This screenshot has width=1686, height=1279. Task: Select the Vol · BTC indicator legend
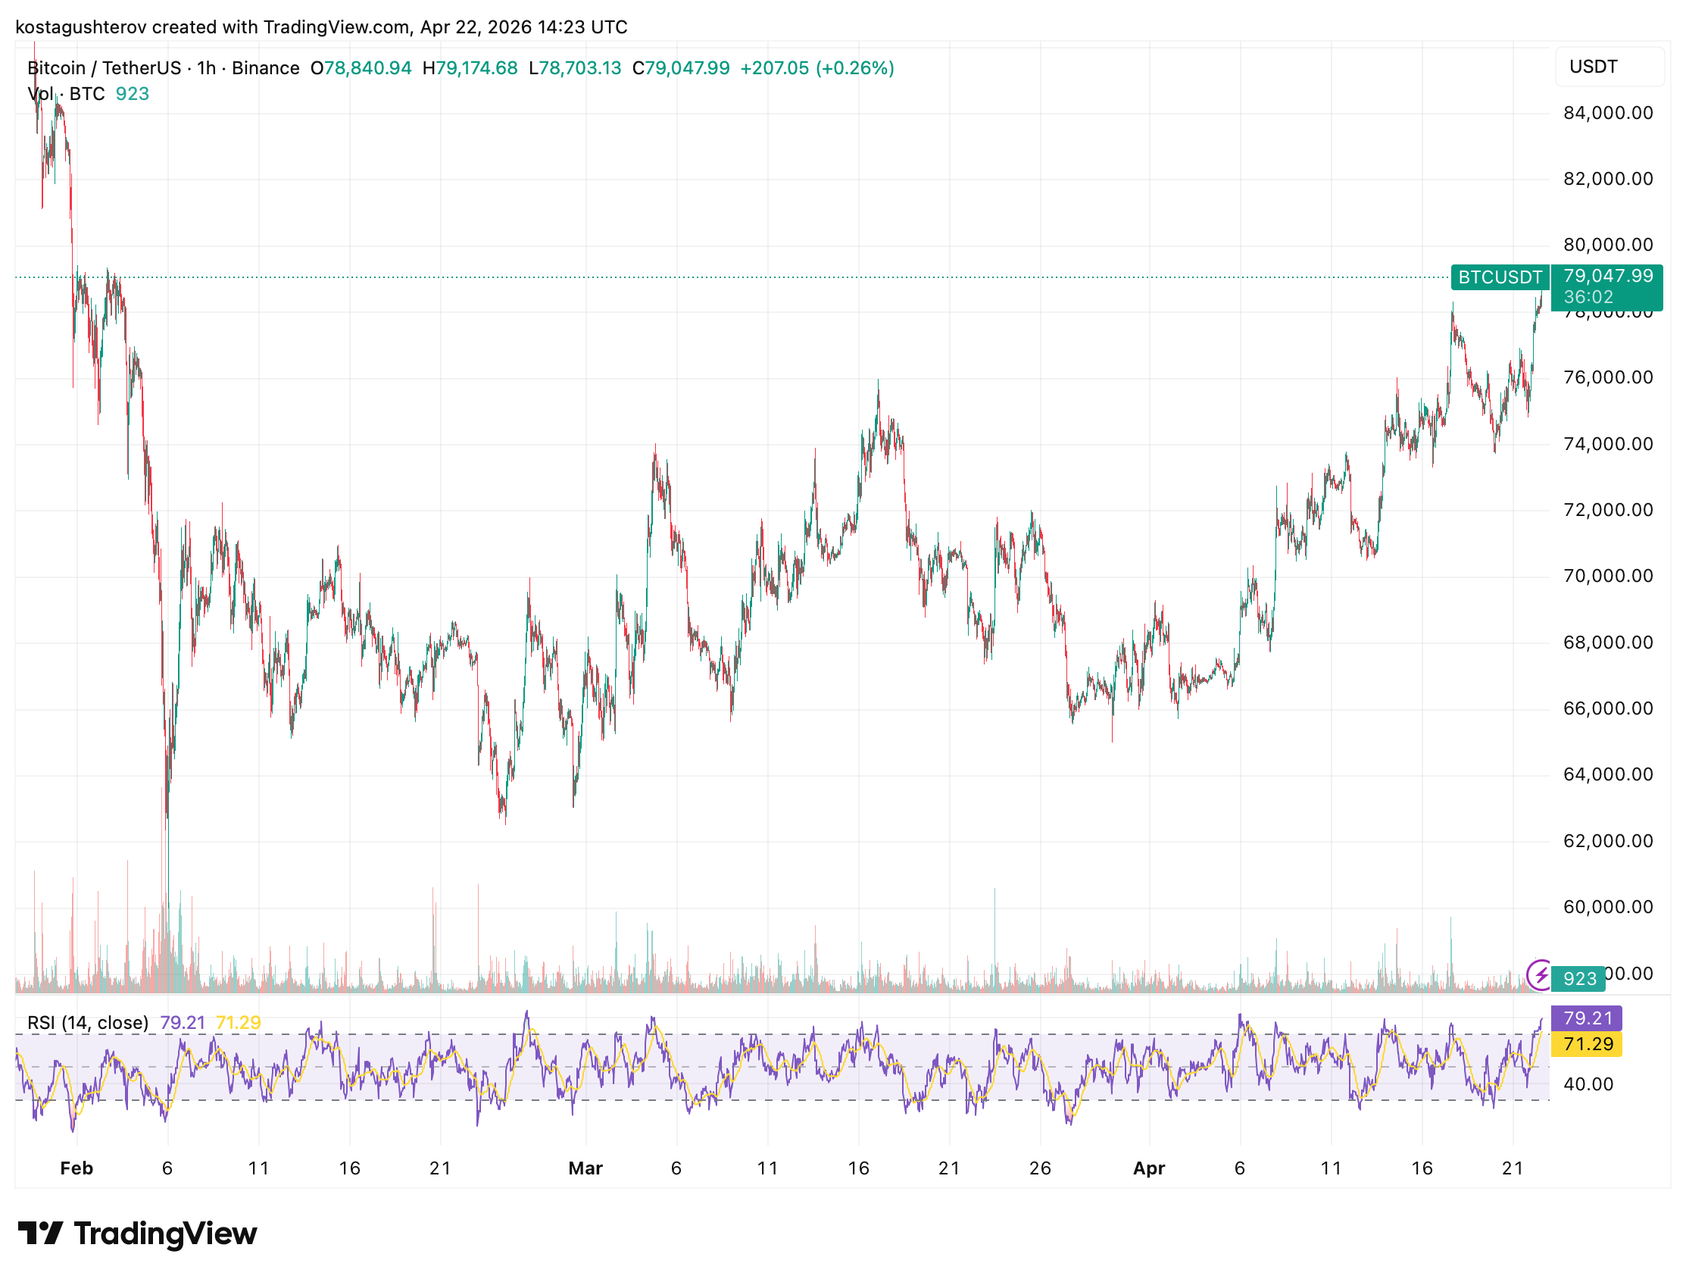67,94
